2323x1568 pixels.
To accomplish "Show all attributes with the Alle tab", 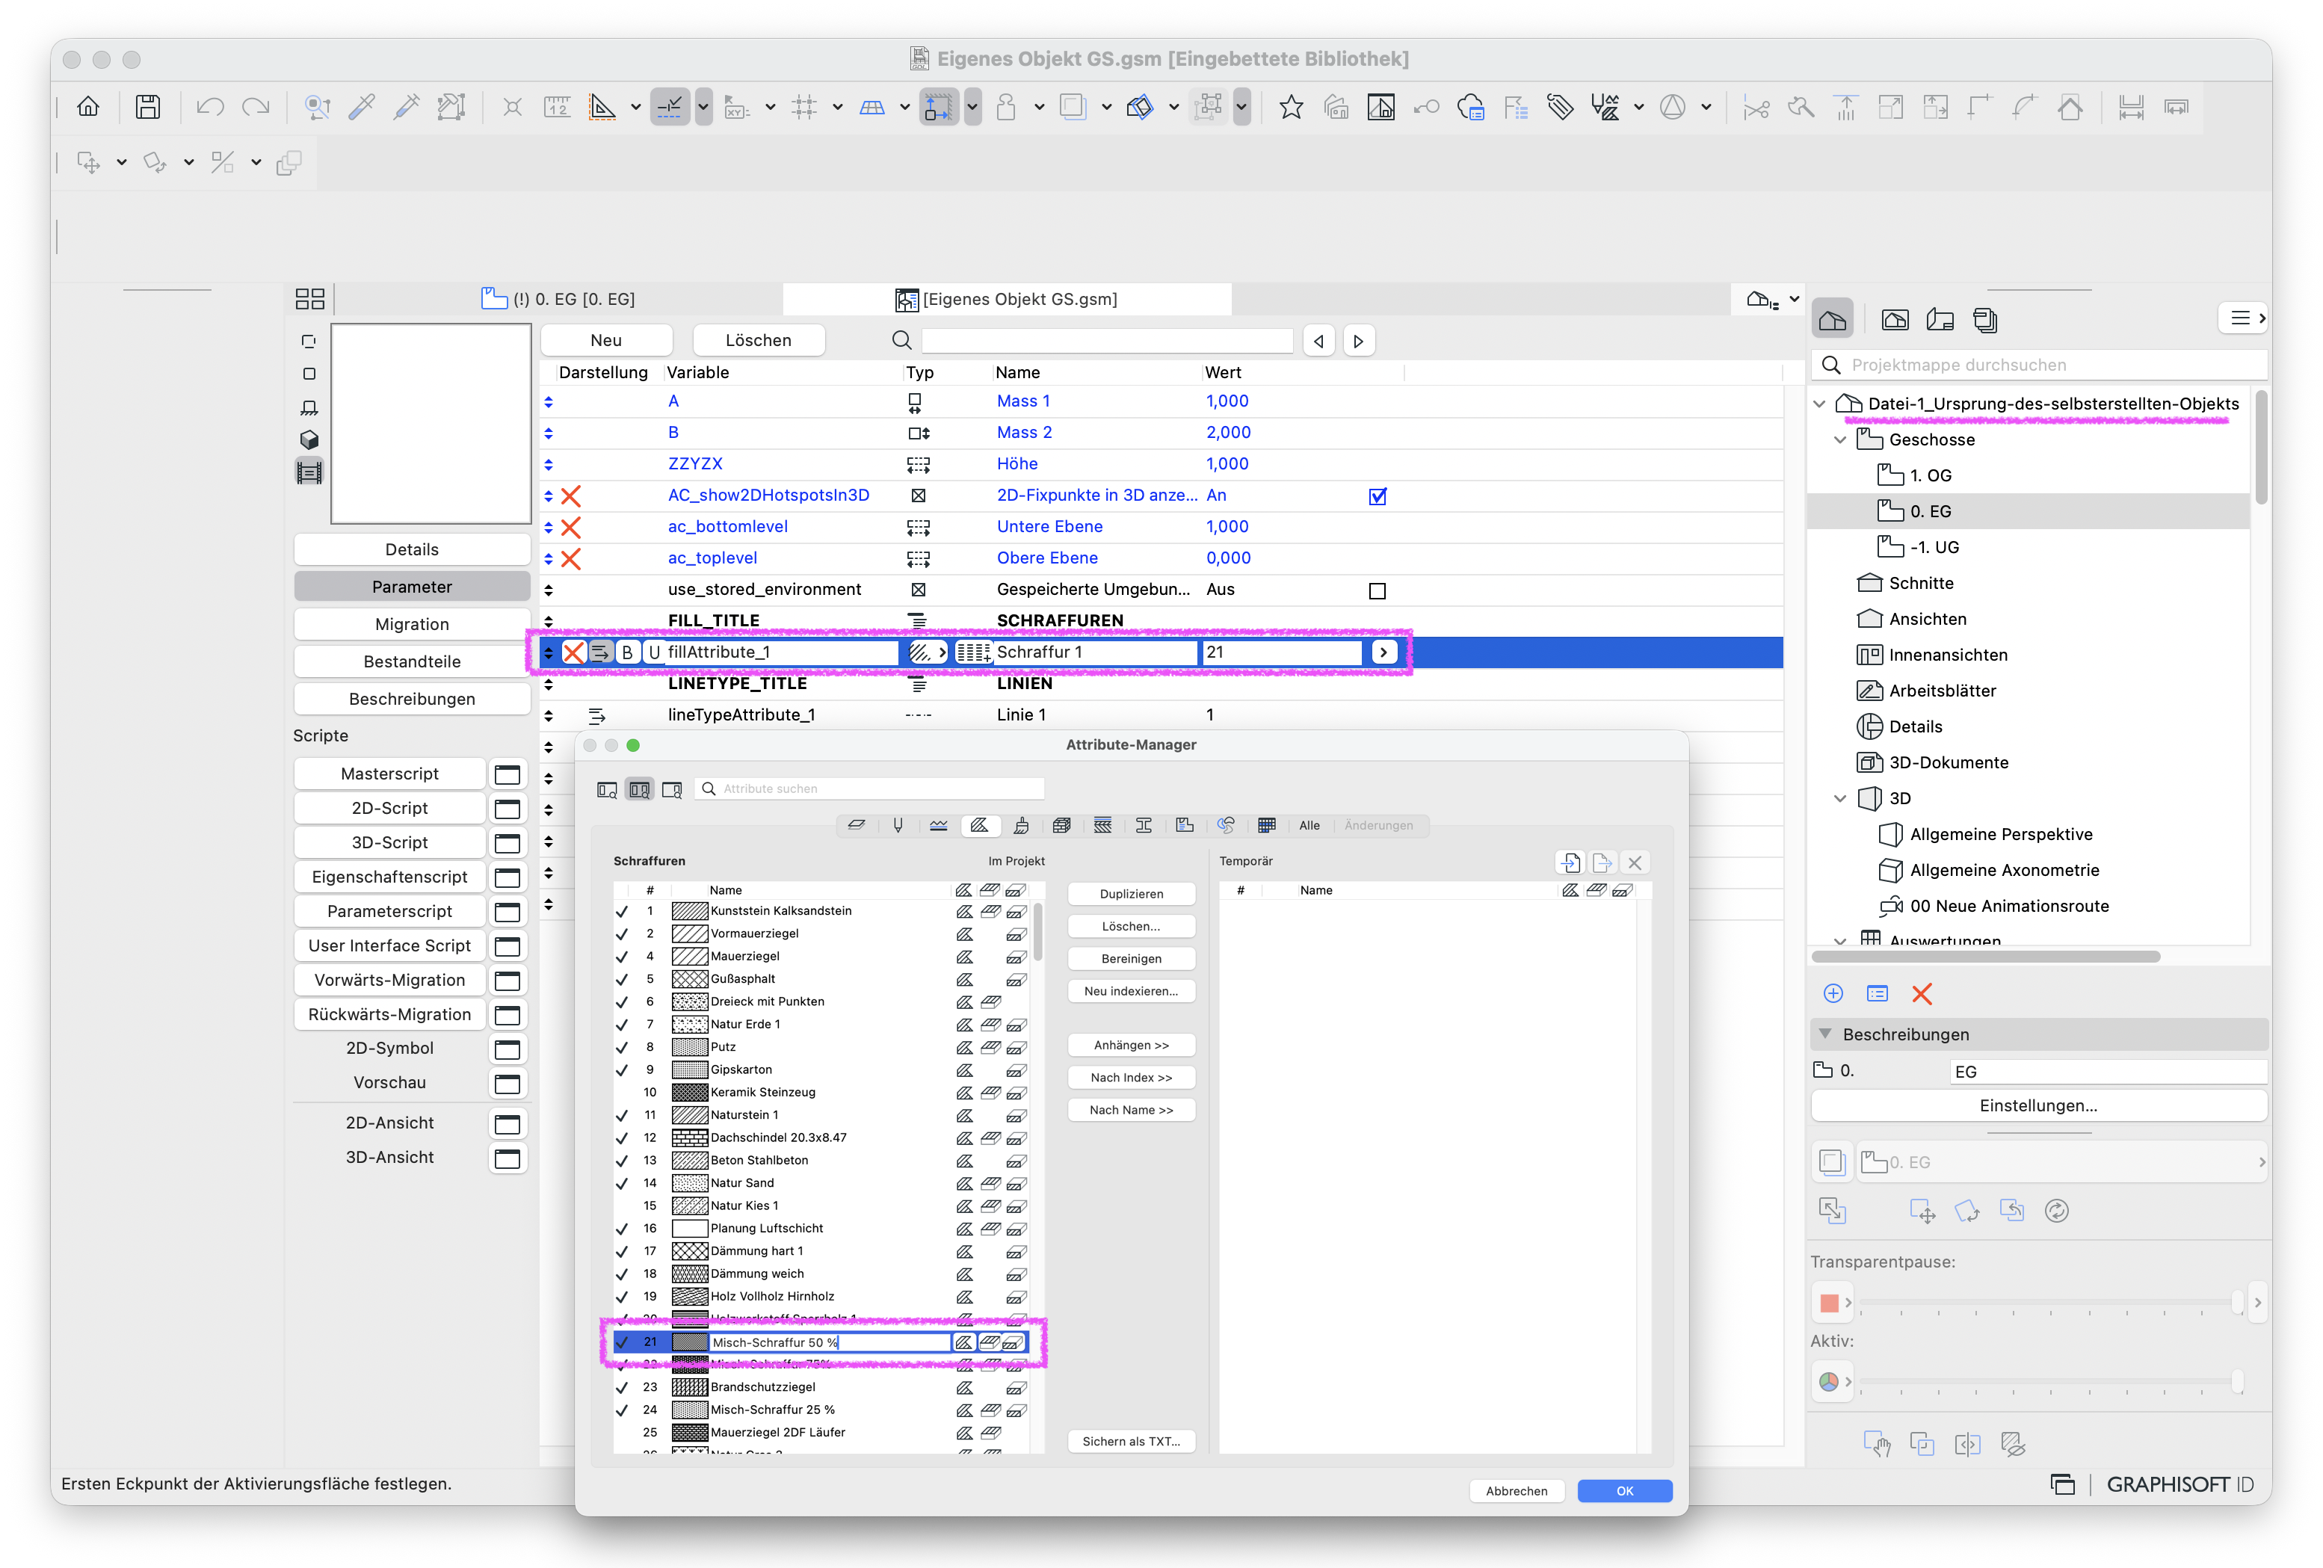I will coord(1309,825).
